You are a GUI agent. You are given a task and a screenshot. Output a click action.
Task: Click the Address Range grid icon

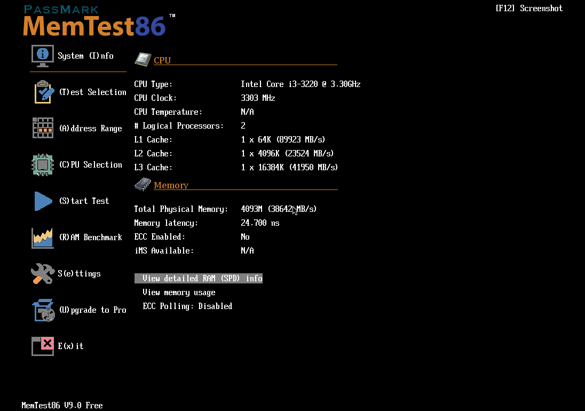[43, 128]
